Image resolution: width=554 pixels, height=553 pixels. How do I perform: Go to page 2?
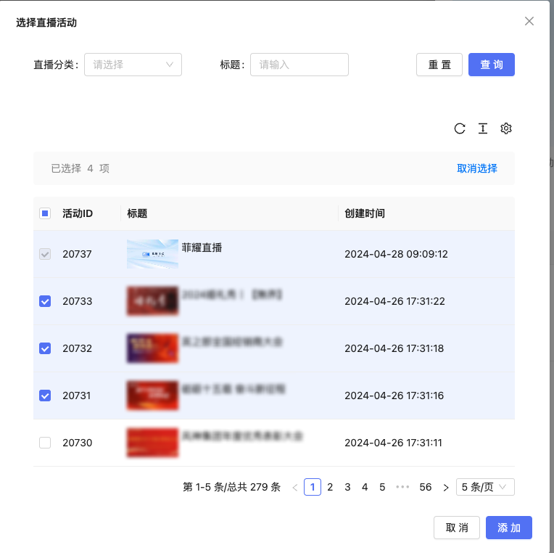pyautogui.click(x=330, y=487)
